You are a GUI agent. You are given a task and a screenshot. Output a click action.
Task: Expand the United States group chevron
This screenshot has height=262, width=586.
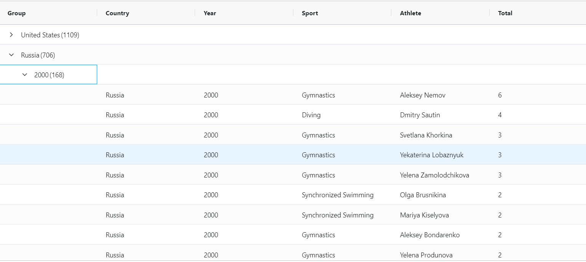click(11, 35)
